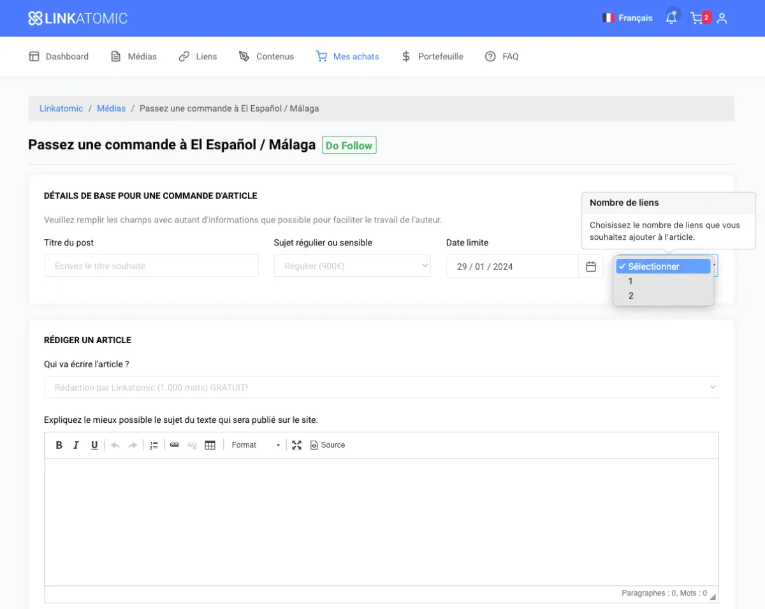Switch editor to Source view
This screenshot has width=765, height=609.
(328, 445)
